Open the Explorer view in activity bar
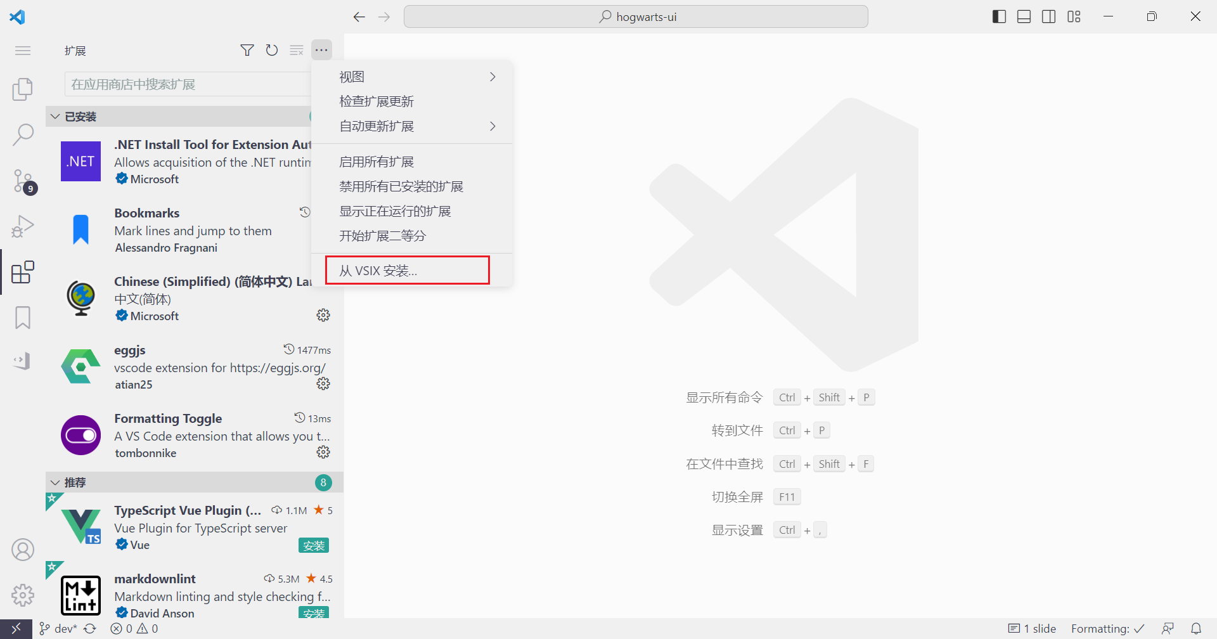 [x=23, y=89]
